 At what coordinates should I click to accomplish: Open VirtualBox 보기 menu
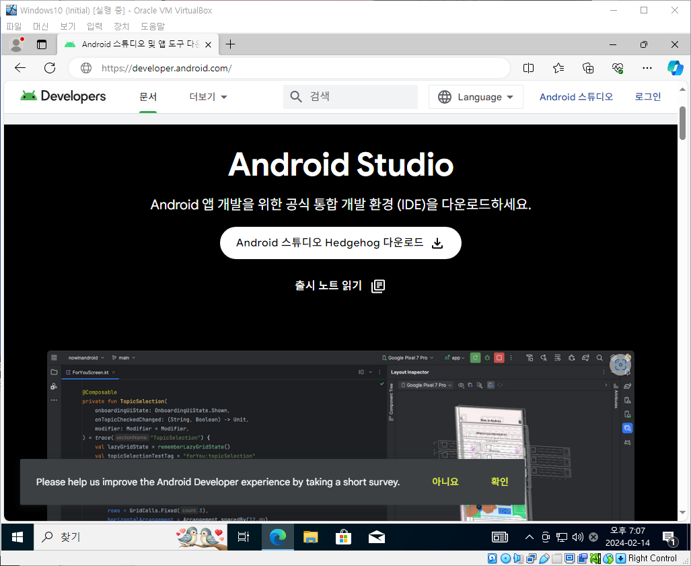tap(67, 26)
